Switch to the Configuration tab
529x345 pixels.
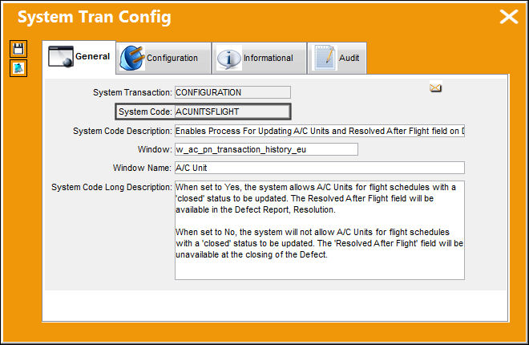tap(164, 58)
